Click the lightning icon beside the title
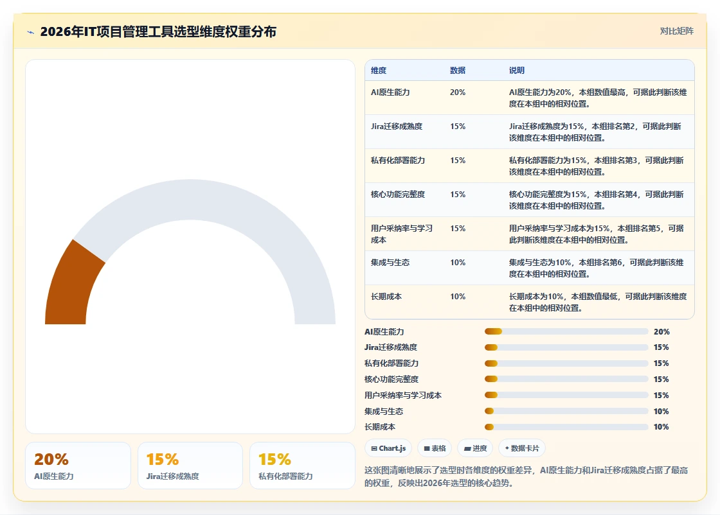720x515 pixels. (x=31, y=32)
